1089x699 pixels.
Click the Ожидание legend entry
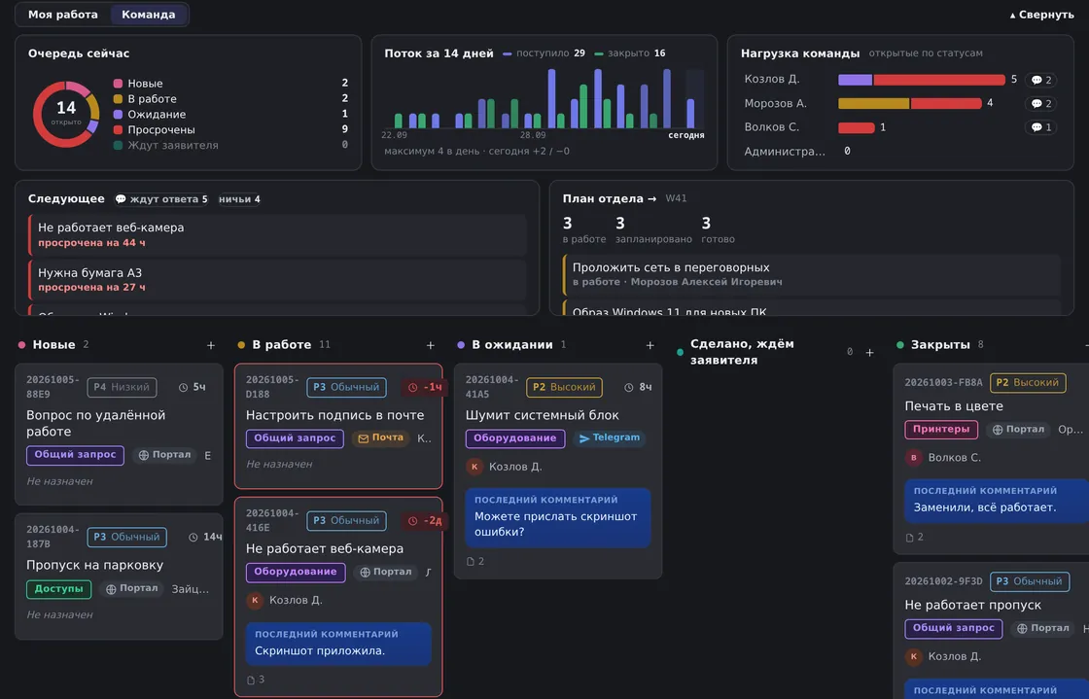pyautogui.click(x=230, y=114)
